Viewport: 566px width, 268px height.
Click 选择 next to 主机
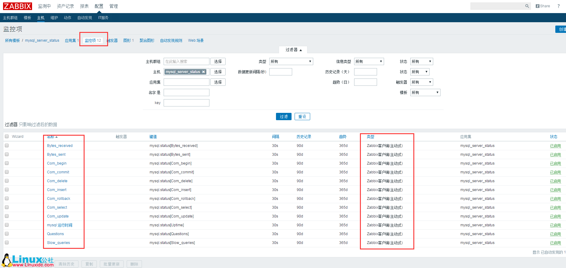(218, 72)
